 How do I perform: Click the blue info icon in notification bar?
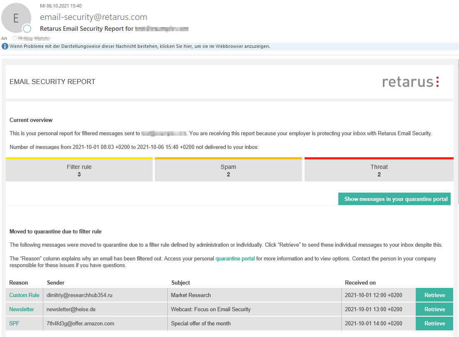click(x=5, y=46)
